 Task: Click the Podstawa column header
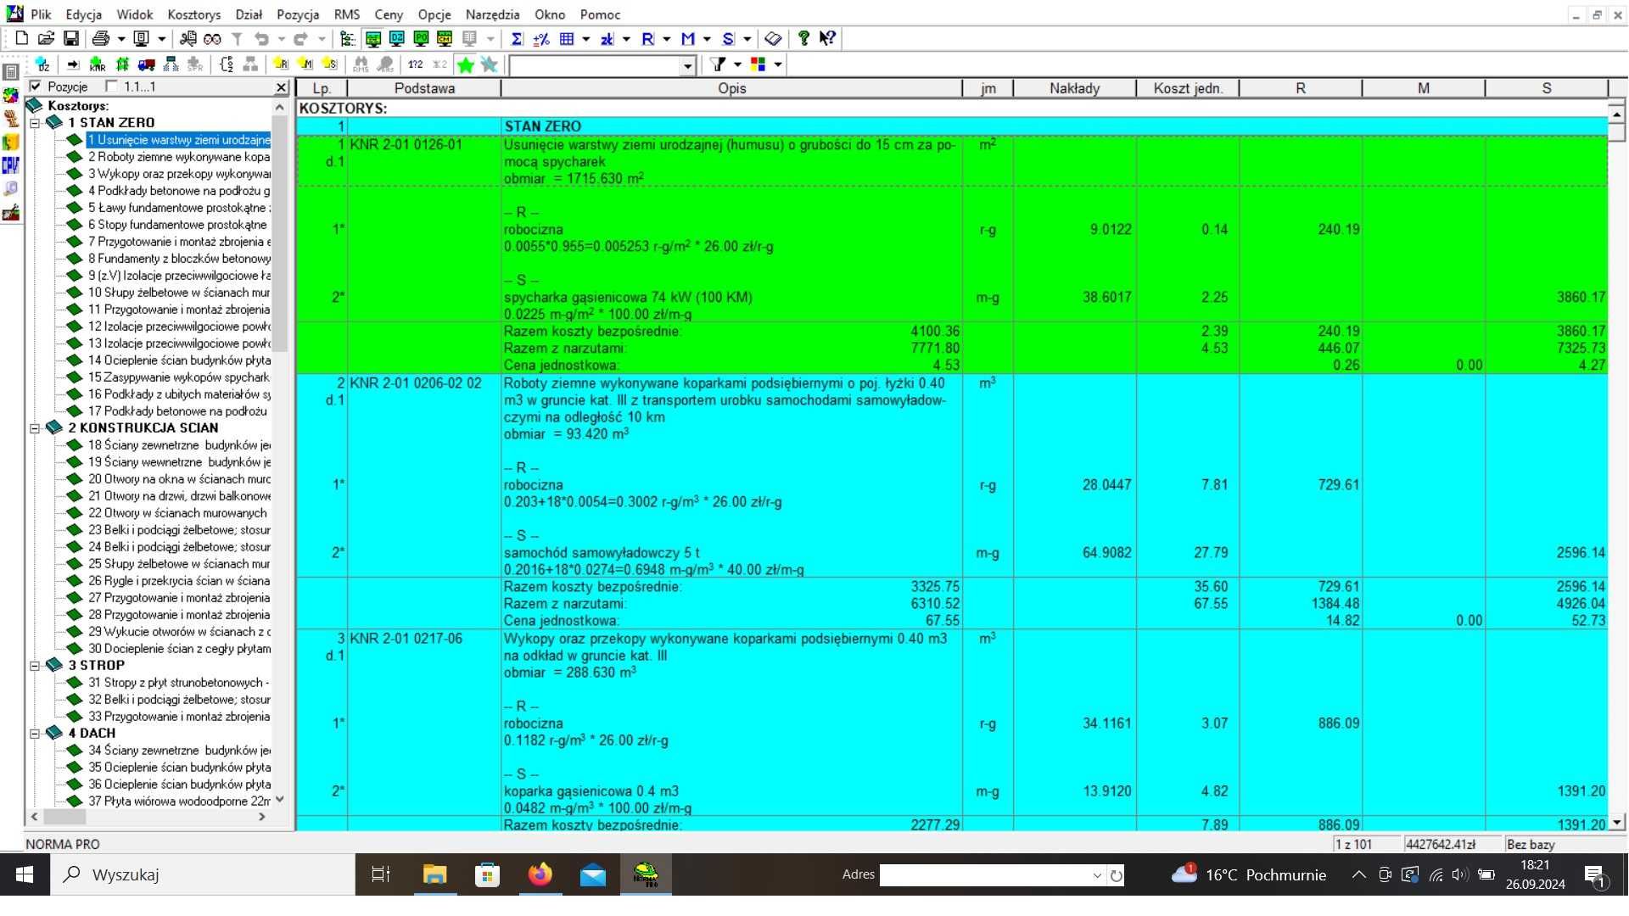point(424,88)
